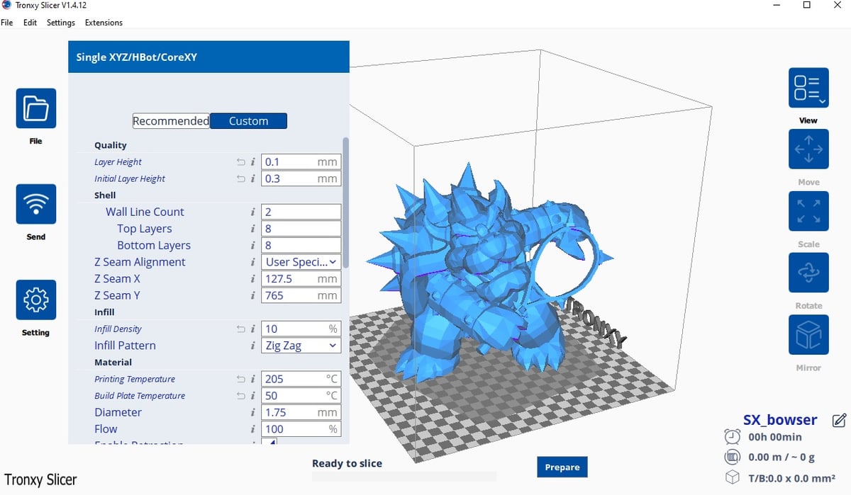The height and width of the screenshot is (495, 851).
Task: Reset the Build Plate Temperature value
Action: [x=241, y=396]
